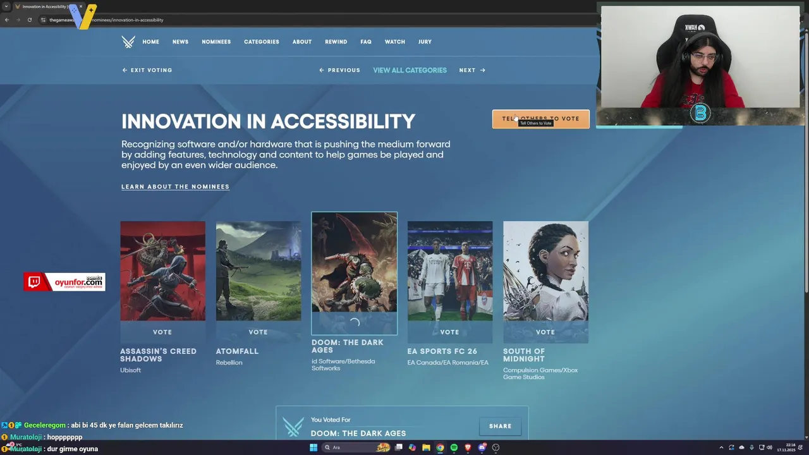Select Atomfall cover art
The height and width of the screenshot is (455, 809).
(x=259, y=271)
